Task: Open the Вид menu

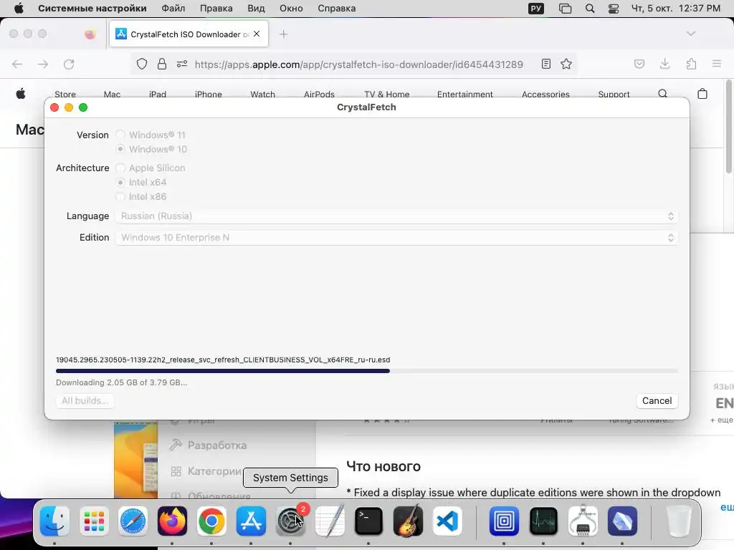Action: [x=256, y=9]
